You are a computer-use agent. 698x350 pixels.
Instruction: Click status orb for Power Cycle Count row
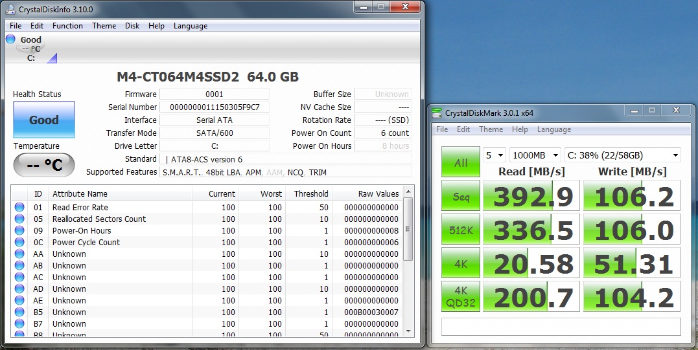[x=19, y=242]
